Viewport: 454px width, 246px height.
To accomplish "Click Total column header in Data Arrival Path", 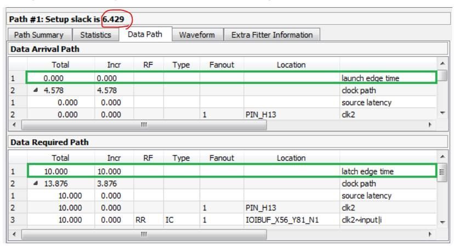I will 60,65.
